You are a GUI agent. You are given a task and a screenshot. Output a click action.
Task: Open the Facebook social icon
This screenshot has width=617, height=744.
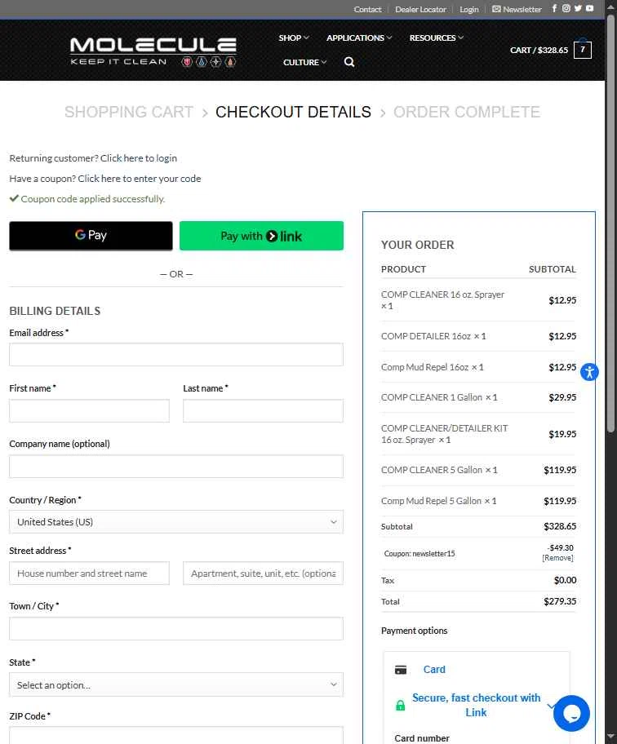[x=554, y=8]
